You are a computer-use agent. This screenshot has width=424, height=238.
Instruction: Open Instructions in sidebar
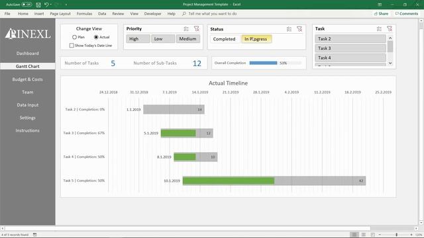(28, 130)
